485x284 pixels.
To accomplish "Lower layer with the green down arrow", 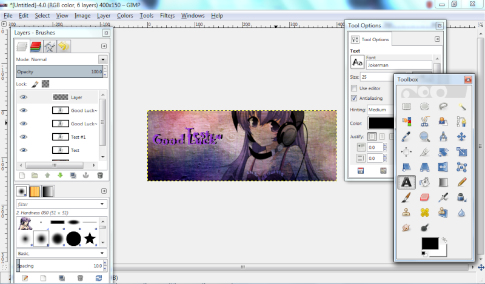I will [x=60, y=176].
